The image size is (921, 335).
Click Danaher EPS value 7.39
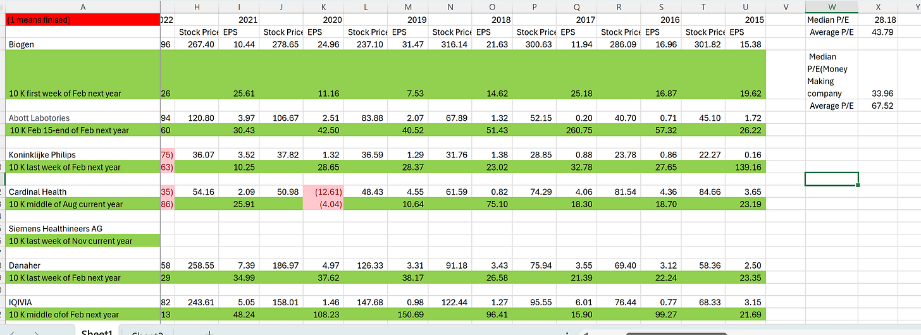[x=240, y=265]
